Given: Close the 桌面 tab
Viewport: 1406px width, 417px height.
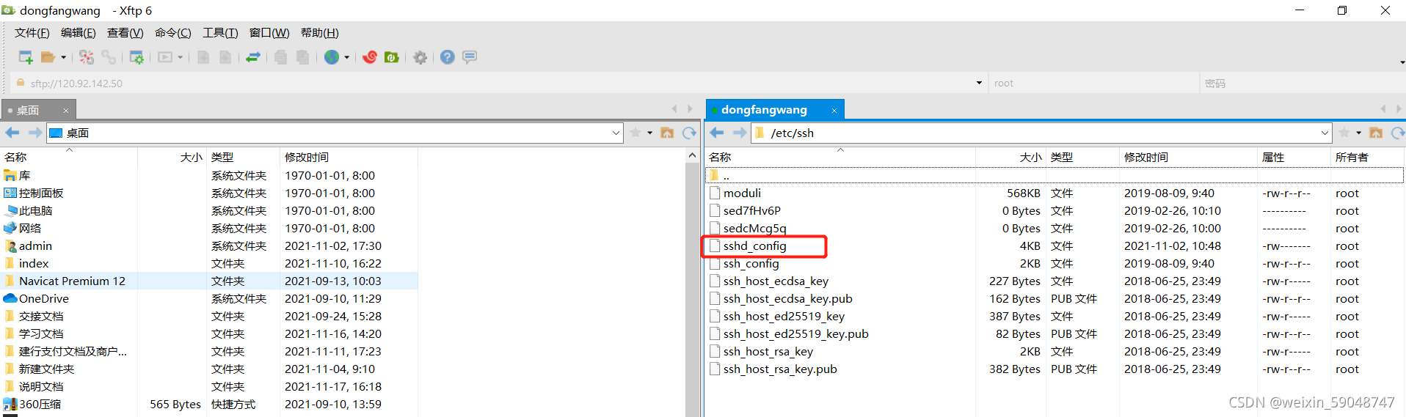Looking at the screenshot, I should pyautogui.click(x=65, y=111).
